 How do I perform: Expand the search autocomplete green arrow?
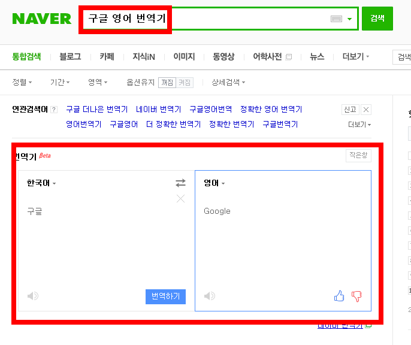[349, 19]
